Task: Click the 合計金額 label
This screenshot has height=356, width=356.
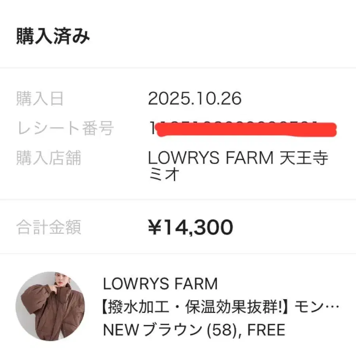Action: point(48,227)
